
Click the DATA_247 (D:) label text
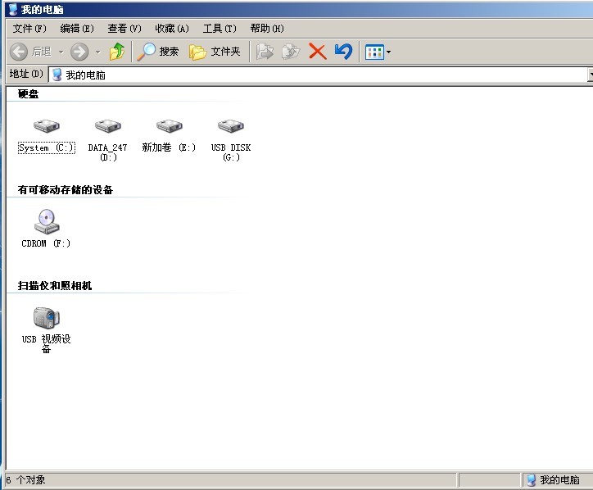pyautogui.click(x=108, y=152)
